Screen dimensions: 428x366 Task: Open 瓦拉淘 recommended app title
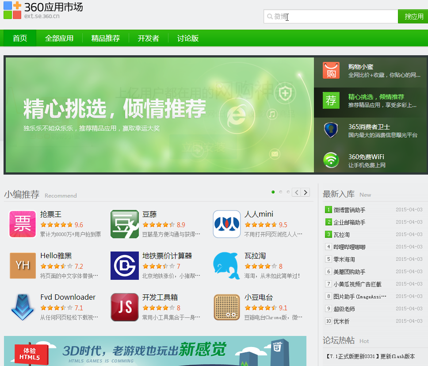(255, 256)
